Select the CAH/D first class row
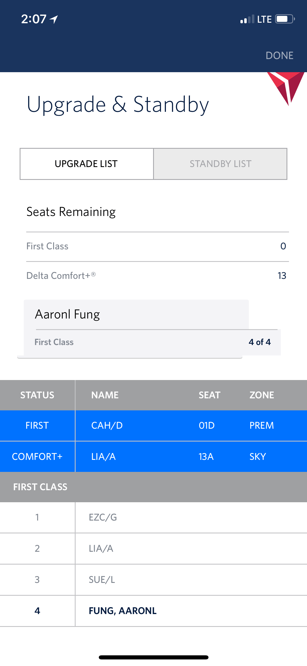This screenshot has width=307, height=666. (x=153, y=425)
